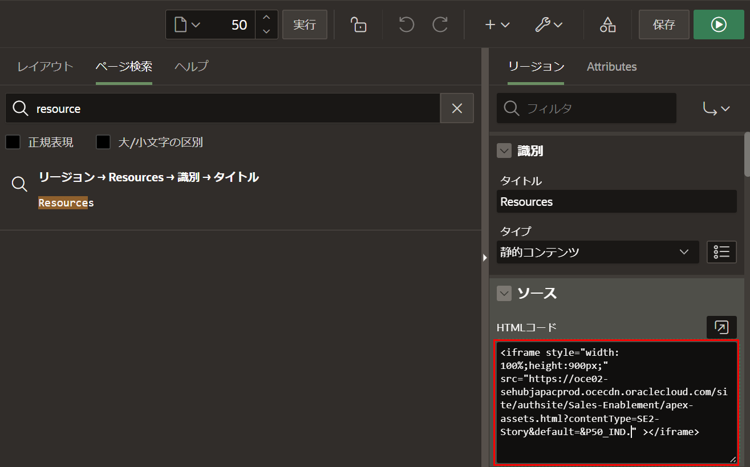This screenshot has height=467, width=750.
Task: Open the wrench utilities menu
Action: pos(549,25)
